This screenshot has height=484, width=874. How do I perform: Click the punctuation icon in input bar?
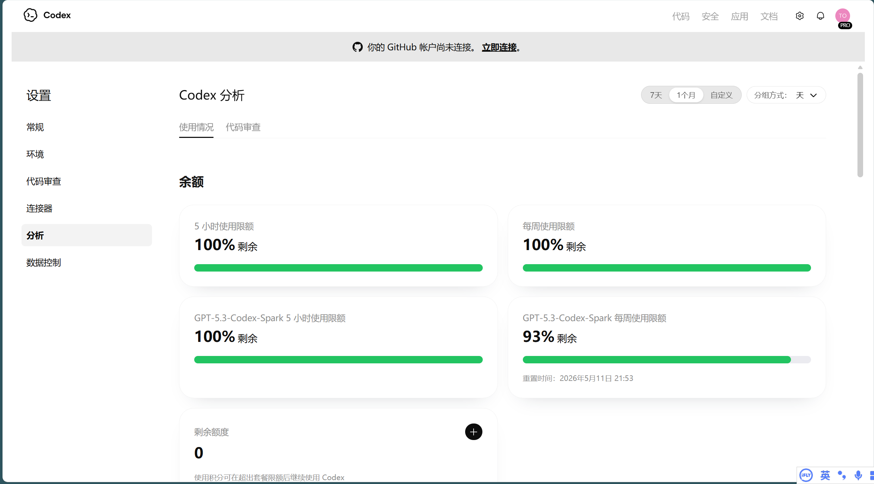[x=842, y=476]
